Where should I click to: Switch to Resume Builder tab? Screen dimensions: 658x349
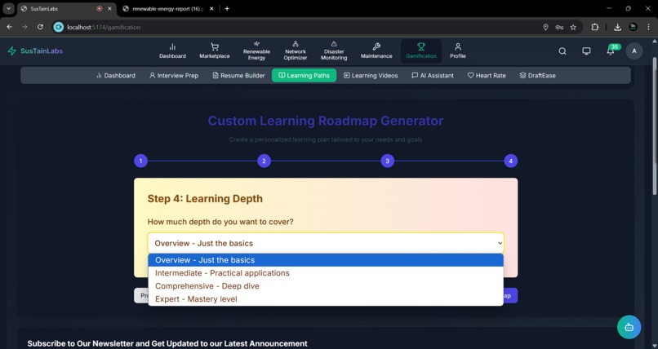[x=238, y=75]
